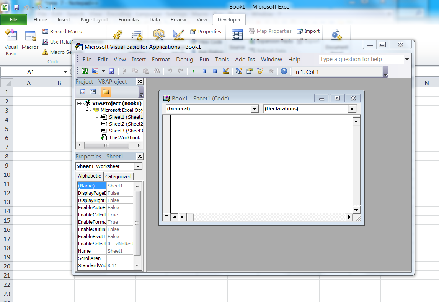439x302 pixels.
Task: Switch to the Categorized properties tab
Action: click(x=118, y=176)
